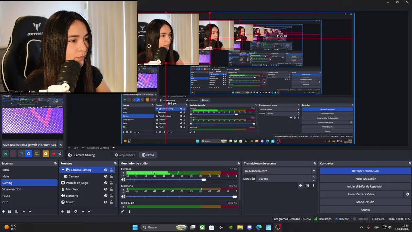Remove selected source with trash icon
The image size is (412, 232).
click(68, 211)
